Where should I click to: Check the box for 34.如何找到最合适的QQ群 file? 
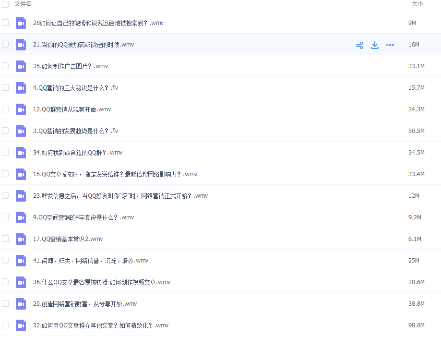point(5,152)
